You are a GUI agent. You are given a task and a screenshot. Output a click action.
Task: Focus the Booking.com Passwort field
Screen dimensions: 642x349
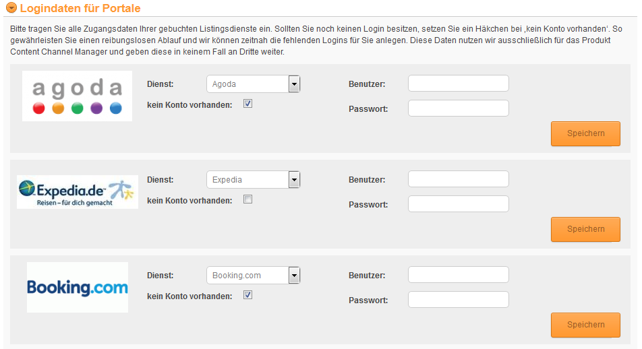(459, 300)
